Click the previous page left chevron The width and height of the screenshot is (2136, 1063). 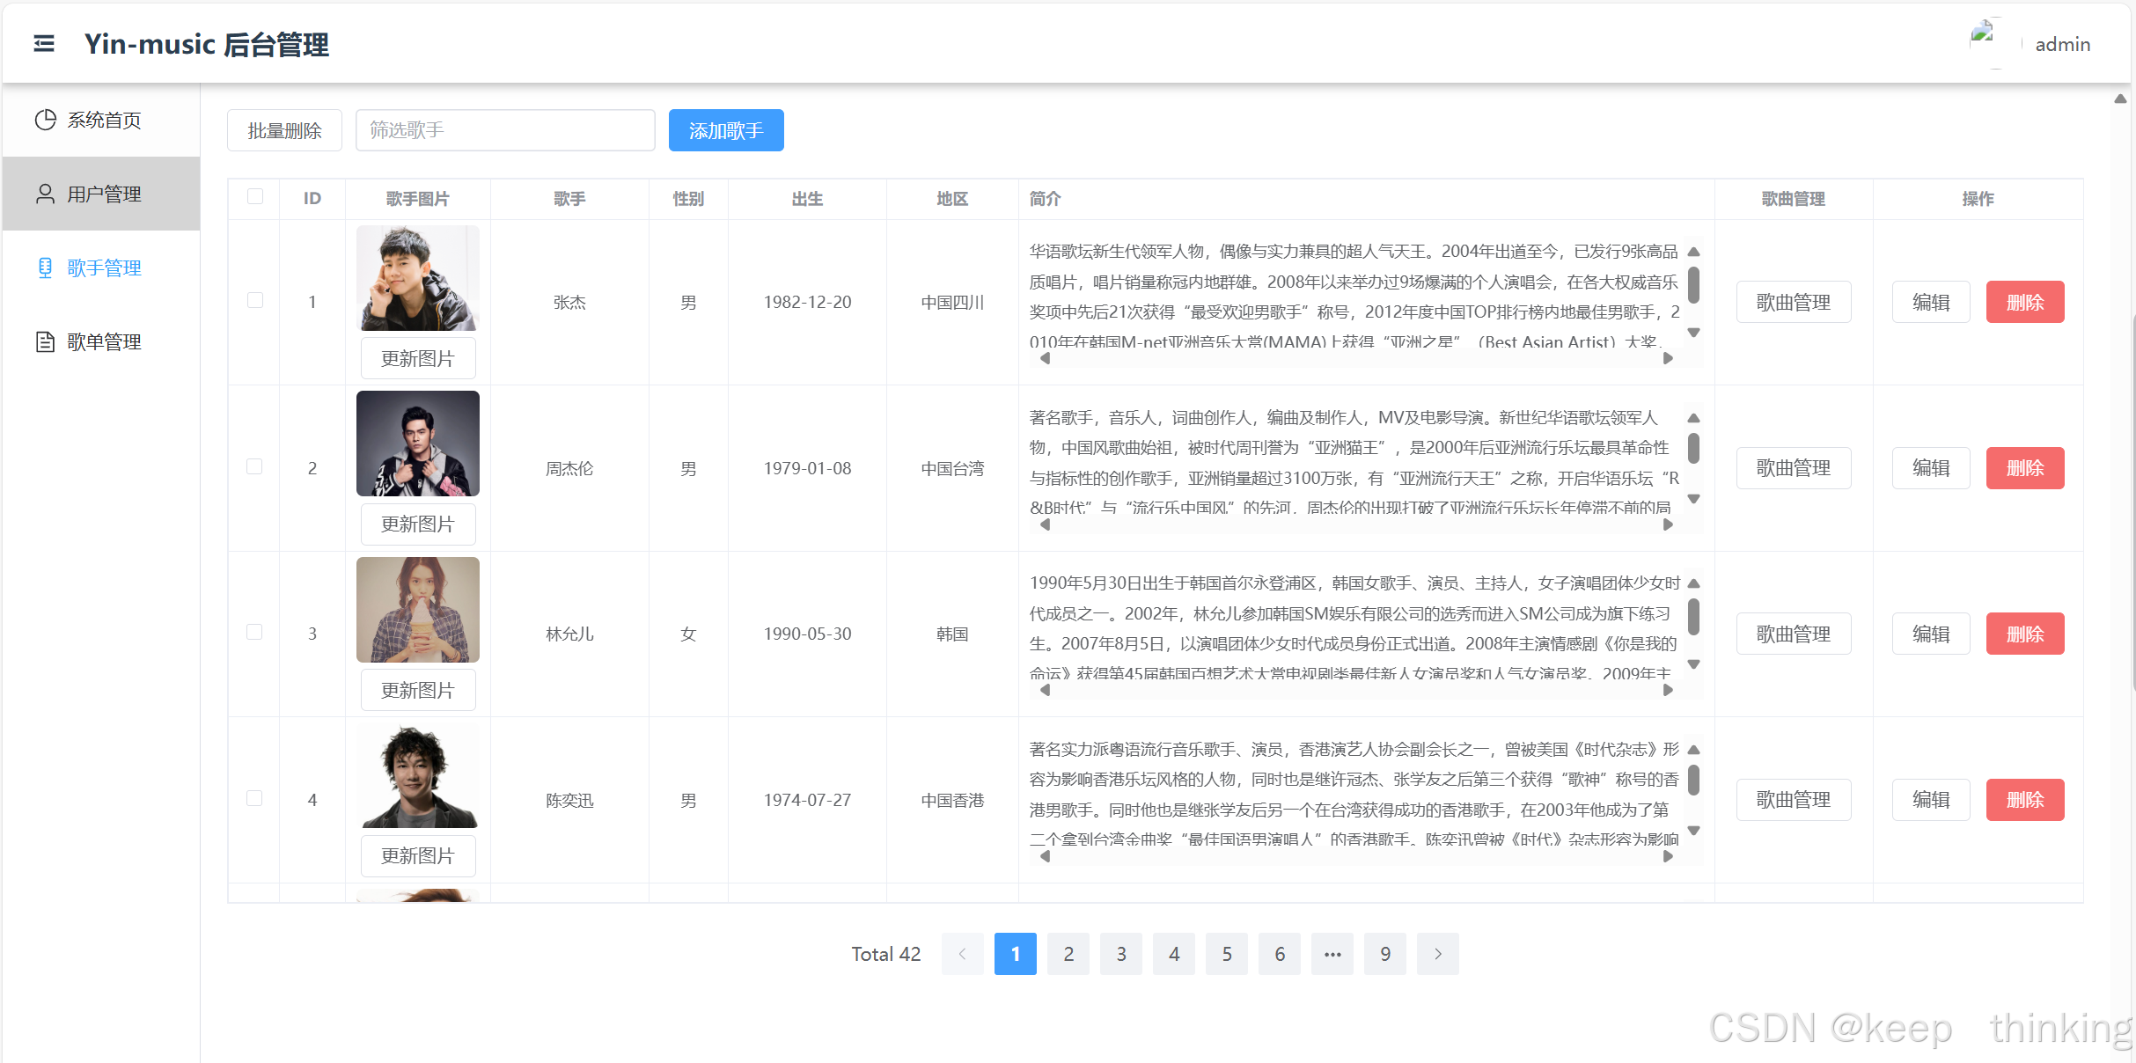click(962, 954)
